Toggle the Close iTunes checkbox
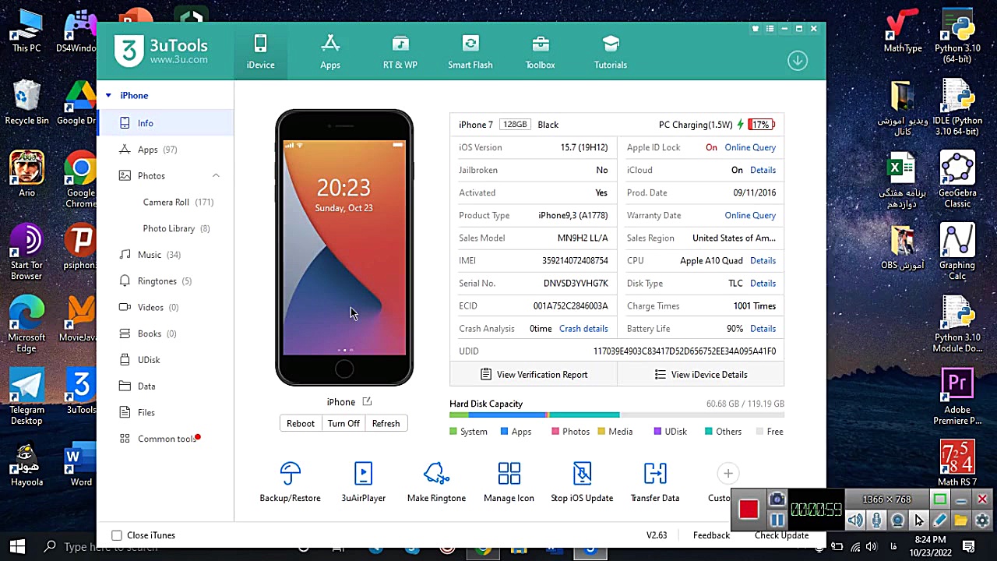Viewport: 997px width, 561px height. tap(117, 535)
